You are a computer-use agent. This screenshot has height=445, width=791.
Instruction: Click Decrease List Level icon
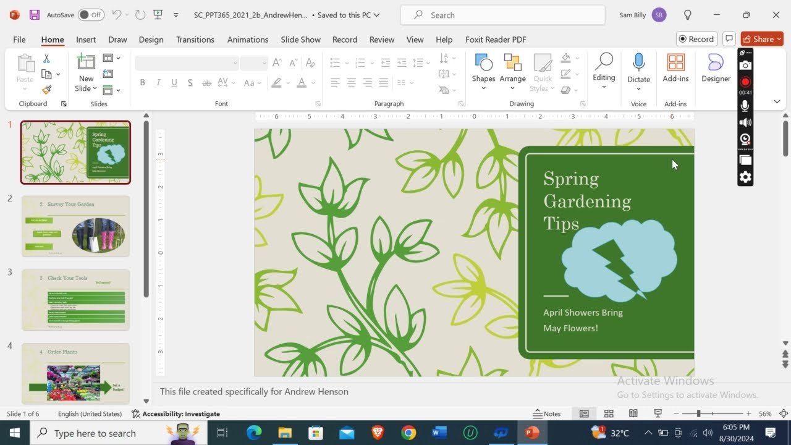pyautogui.click(x=386, y=63)
